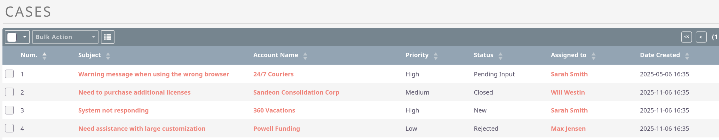The height and width of the screenshot is (140, 719).
Task: Open 'Need to purchase additional licenses' case
Action: (134, 92)
